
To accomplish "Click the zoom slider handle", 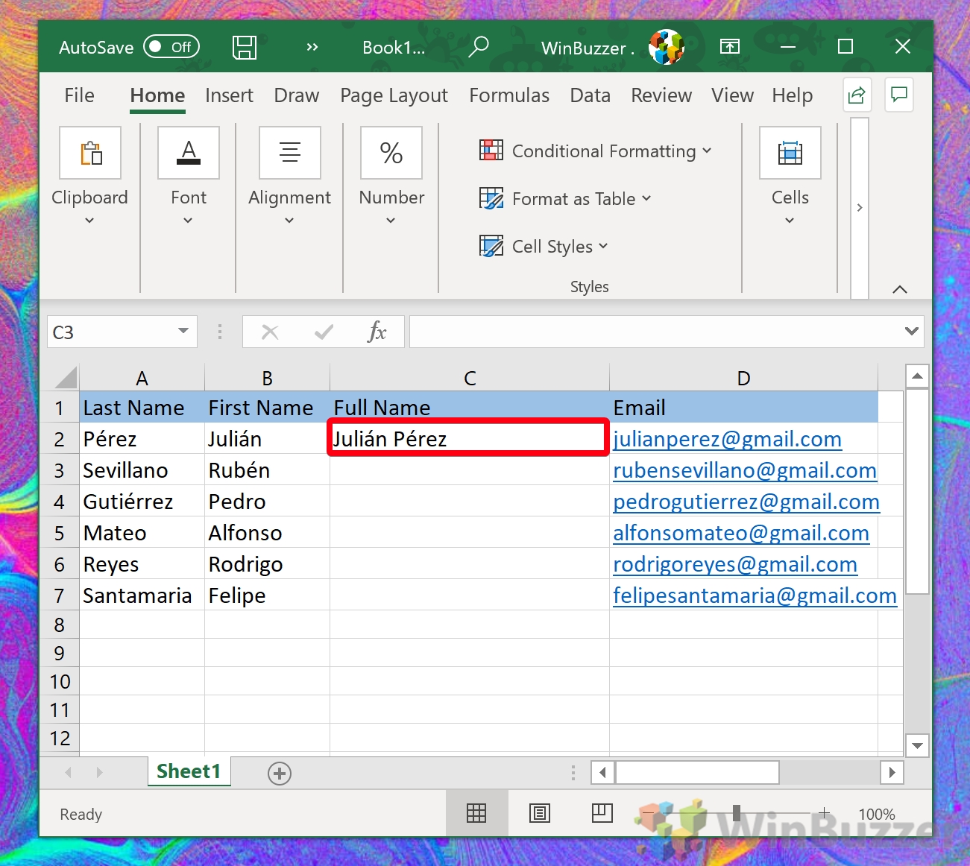I will (x=737, y=813).
